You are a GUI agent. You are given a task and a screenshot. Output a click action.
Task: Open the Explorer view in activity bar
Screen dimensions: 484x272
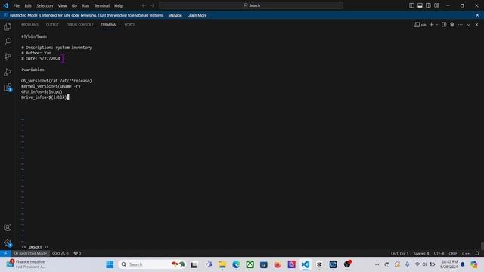[8, 27]
